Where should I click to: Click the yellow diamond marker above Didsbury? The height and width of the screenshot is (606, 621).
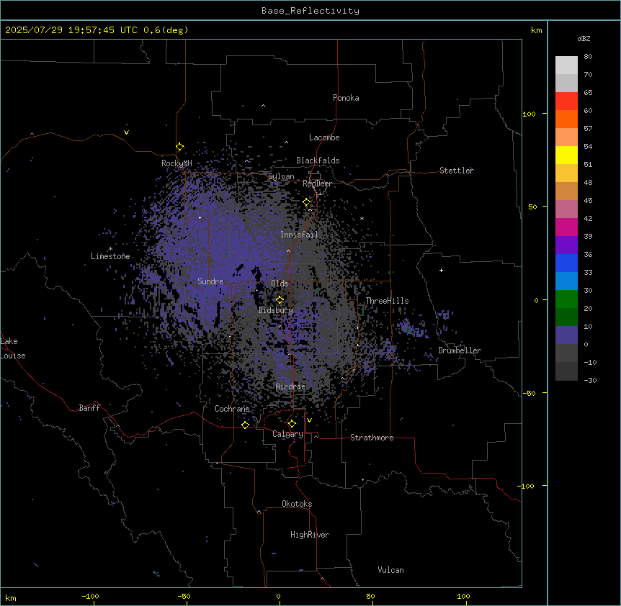tap(280, 299)
